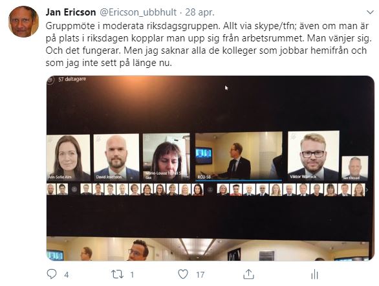
Task: Select the RÖ3-58 meeting room tile
Action: pos(239,156)
